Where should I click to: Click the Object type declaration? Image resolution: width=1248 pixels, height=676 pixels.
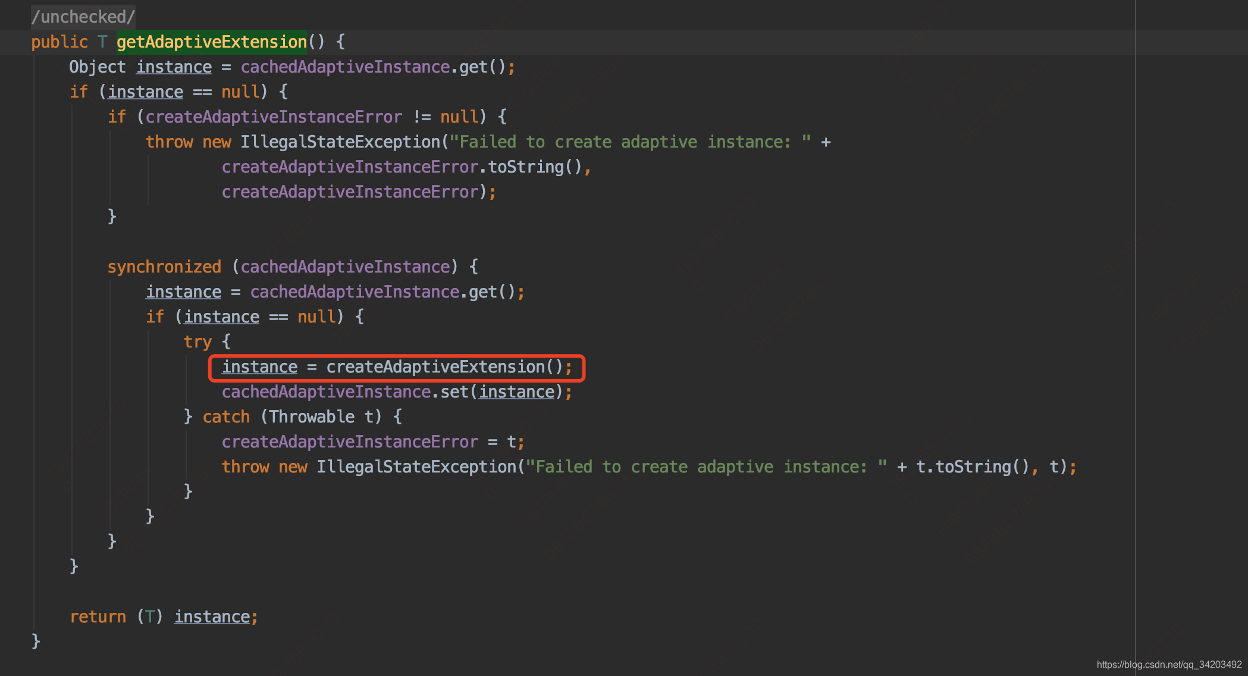tap(97, 67)
